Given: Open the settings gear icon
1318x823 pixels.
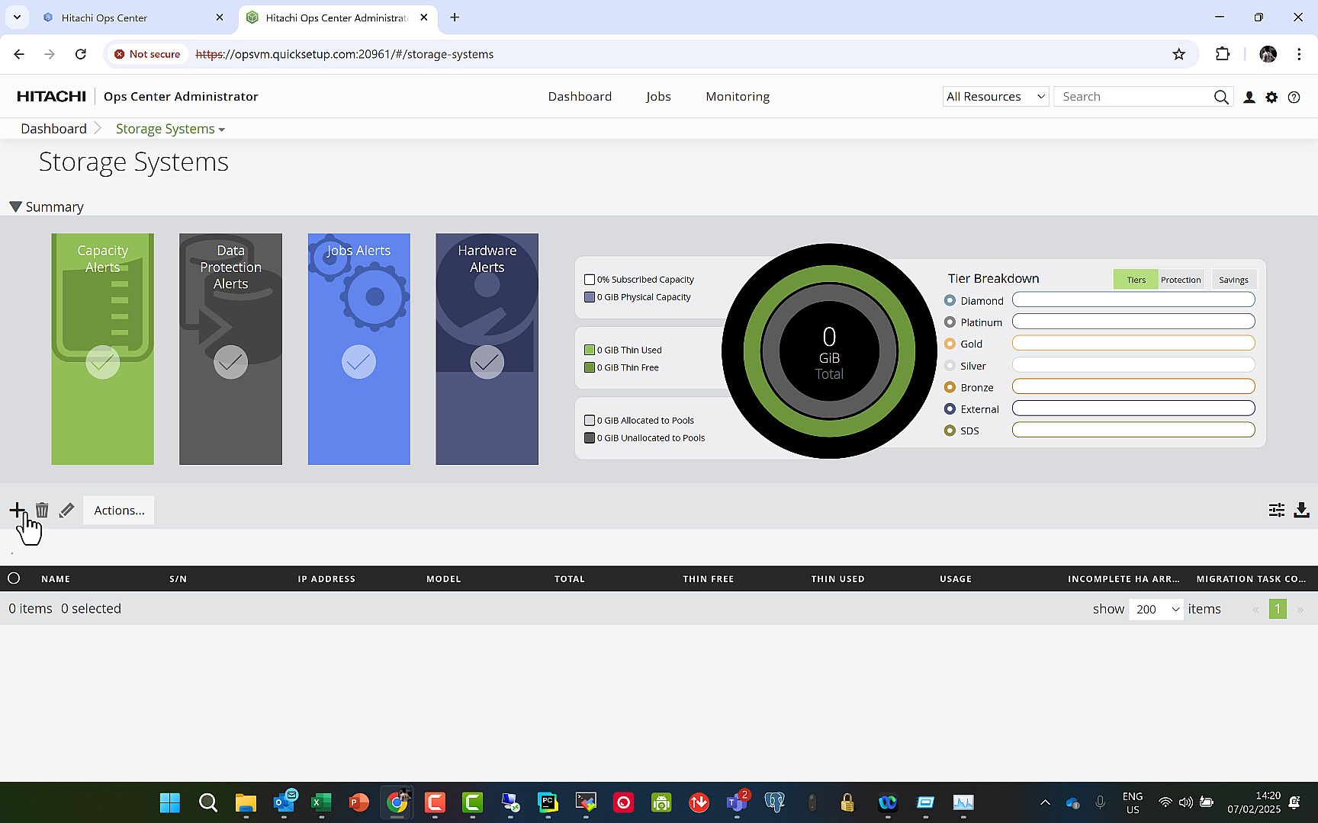Looking at the screenshot, I should pyautogui.click(x=1271, y=97).
